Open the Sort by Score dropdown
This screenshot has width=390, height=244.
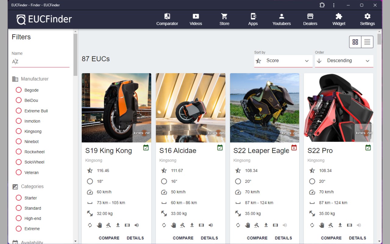[x=283, y=61]
